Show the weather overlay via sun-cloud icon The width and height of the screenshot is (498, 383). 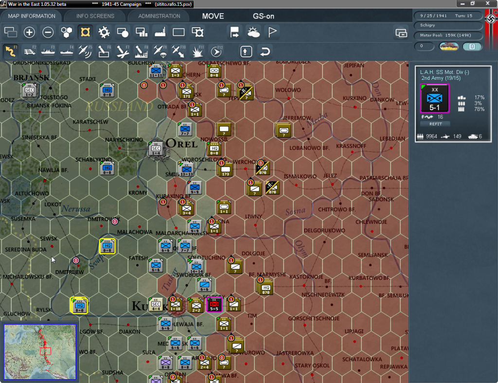253,32
